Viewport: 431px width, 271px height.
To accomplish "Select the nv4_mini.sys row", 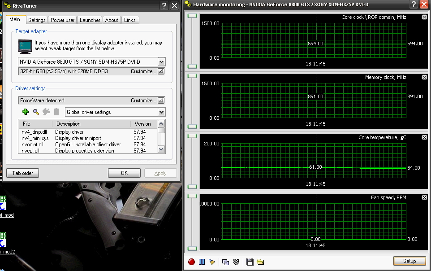I will [x=88, y=138].
